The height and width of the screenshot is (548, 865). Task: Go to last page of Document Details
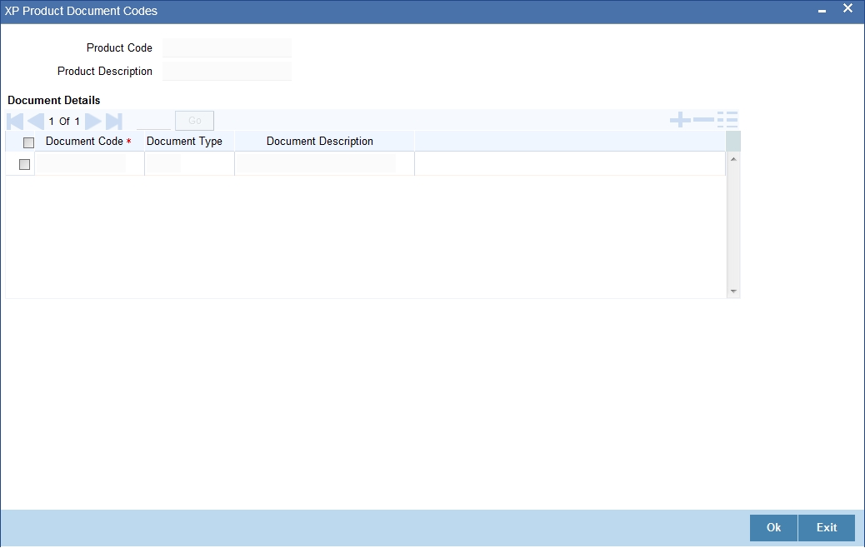113,122
